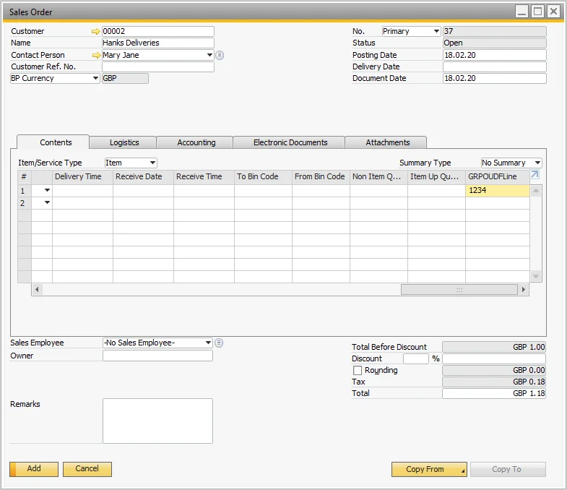567x490 pixels.
Task: Click the Customer link arrow icon
Action: (96, 32)
